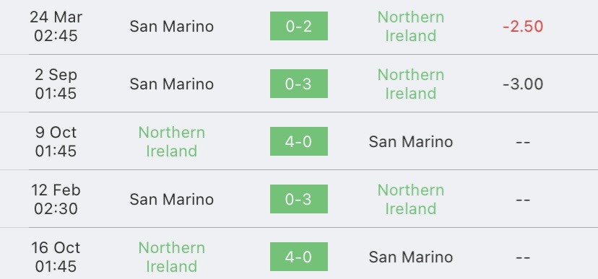Select San Marino in the 12 Feb match
The height and width of the screenshot is (279, 598).
click(172, 200)
